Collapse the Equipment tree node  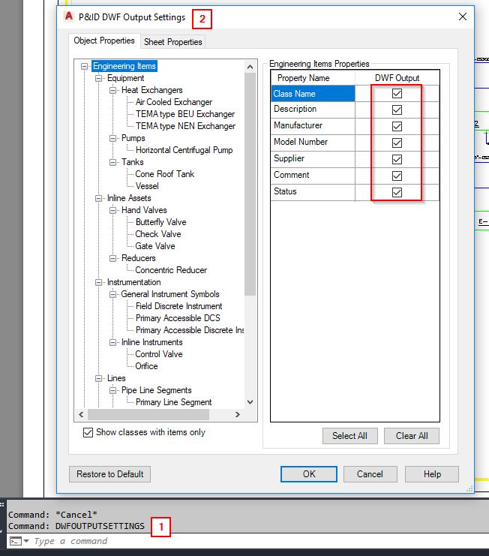(x=98, y=78)
